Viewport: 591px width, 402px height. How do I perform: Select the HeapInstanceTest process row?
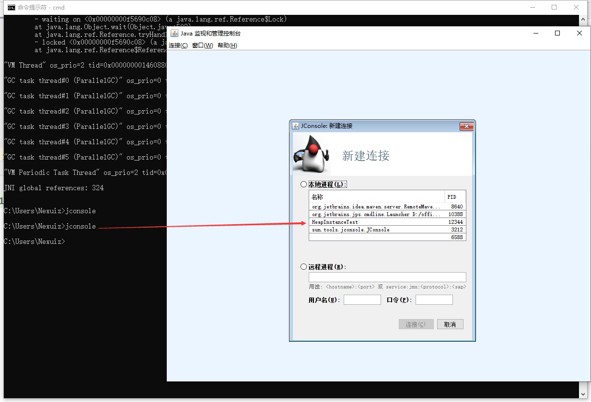(x=387, y=222)
